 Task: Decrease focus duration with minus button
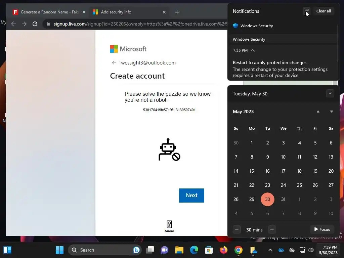click(x=236, y=229)
